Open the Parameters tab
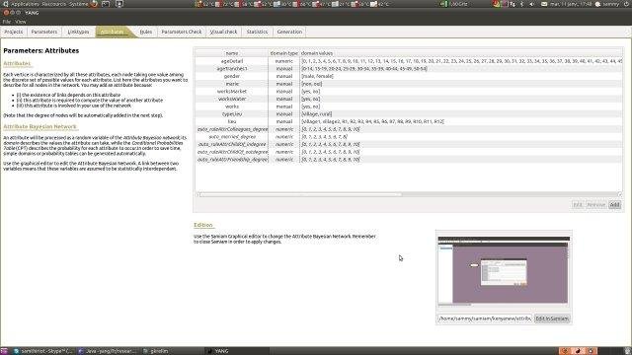Screen dimensions: 632x355 coord(44,32)
